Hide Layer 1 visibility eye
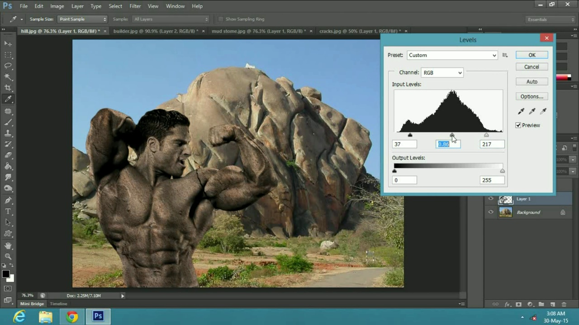Image resolution: width=579 pixels, height=325 pixels. (x=491, y=199)
